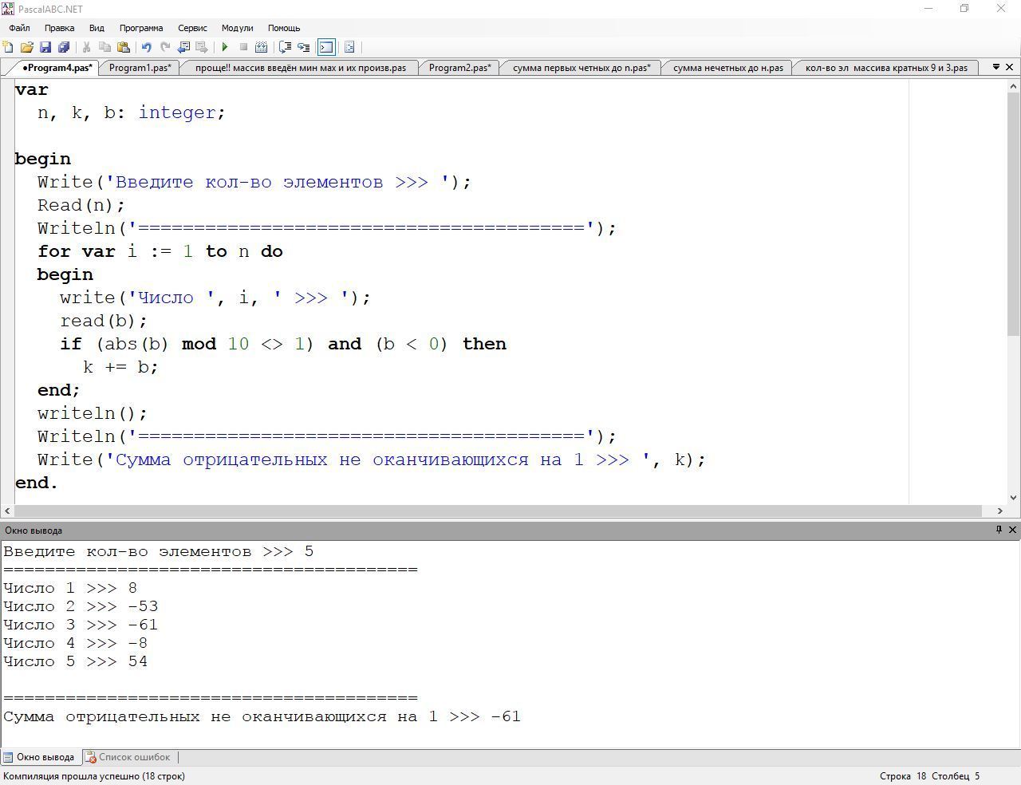Click the horizontal scroll-left arrow
Screen dimensions: 1021x785
(7, 511)
